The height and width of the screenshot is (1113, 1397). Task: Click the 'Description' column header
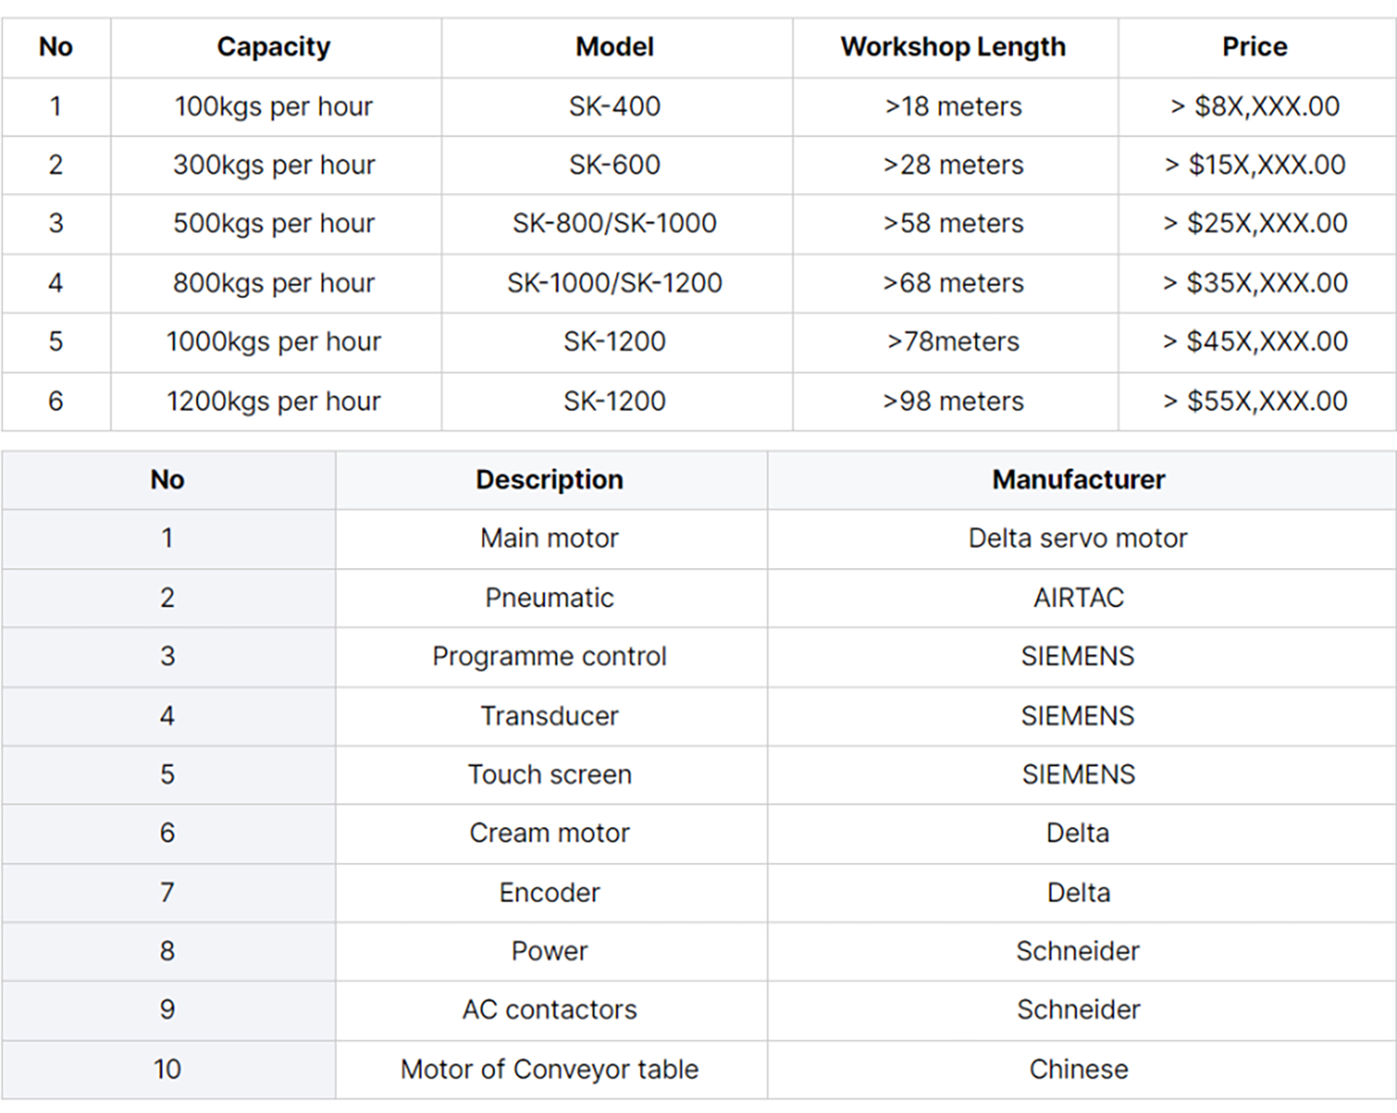click(x=550, y=480)
